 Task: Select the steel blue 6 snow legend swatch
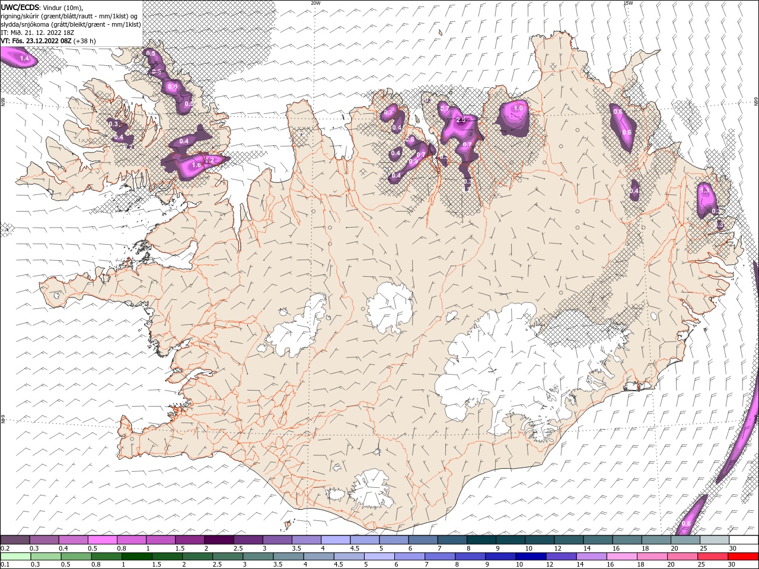[423, 539]
